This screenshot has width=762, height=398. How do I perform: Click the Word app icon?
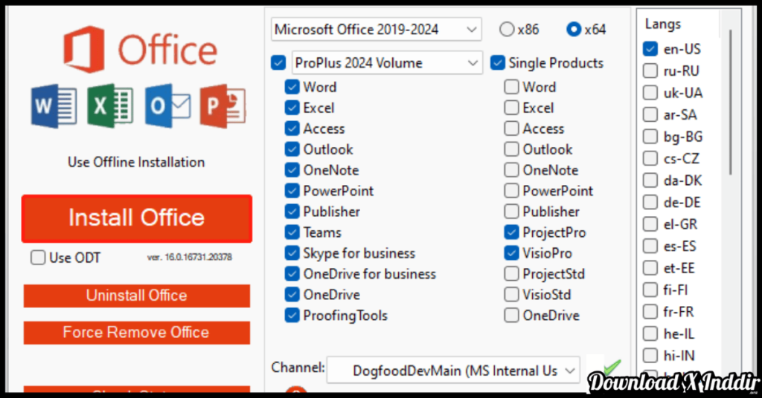pyautogui.click(x=54, y=106)
